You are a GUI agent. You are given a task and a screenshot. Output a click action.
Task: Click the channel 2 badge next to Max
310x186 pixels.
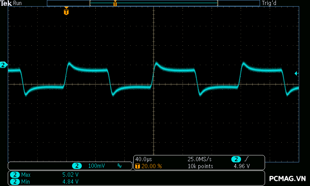[15, 175]
